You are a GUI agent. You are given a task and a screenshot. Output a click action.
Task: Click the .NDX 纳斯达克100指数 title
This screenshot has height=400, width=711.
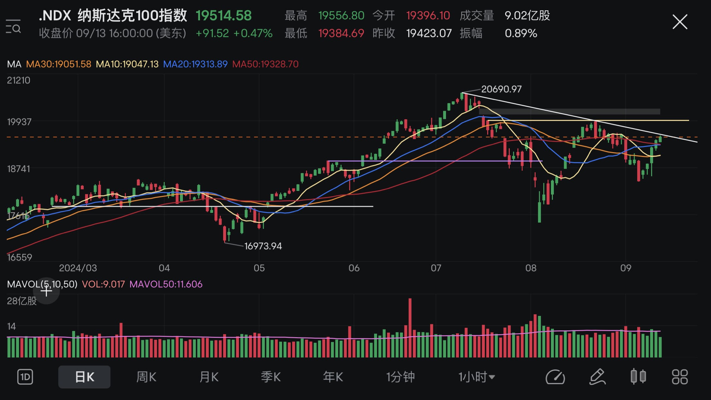(113, 15)
